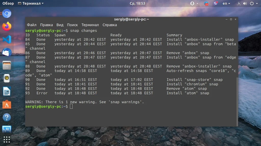This screenshot has height=146, width=261.
Task: Click the 'Spawn' column header
Action: click(60, 35)
